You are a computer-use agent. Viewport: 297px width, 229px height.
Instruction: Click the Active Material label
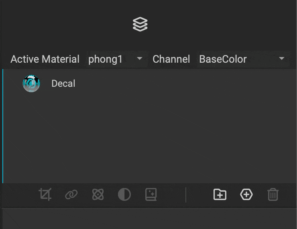[45, 59]
